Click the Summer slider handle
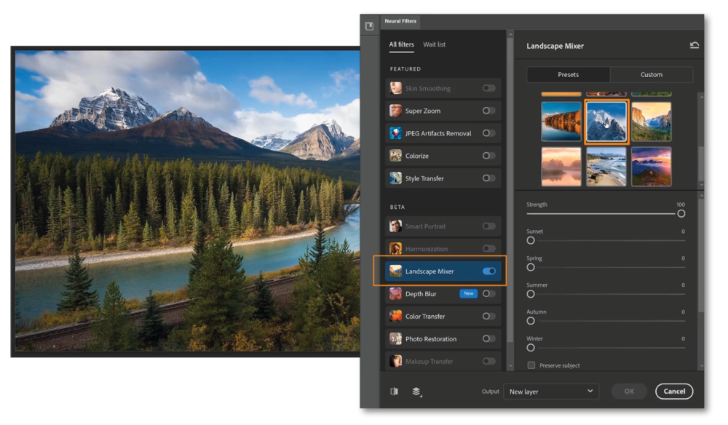 pos(531,294)
